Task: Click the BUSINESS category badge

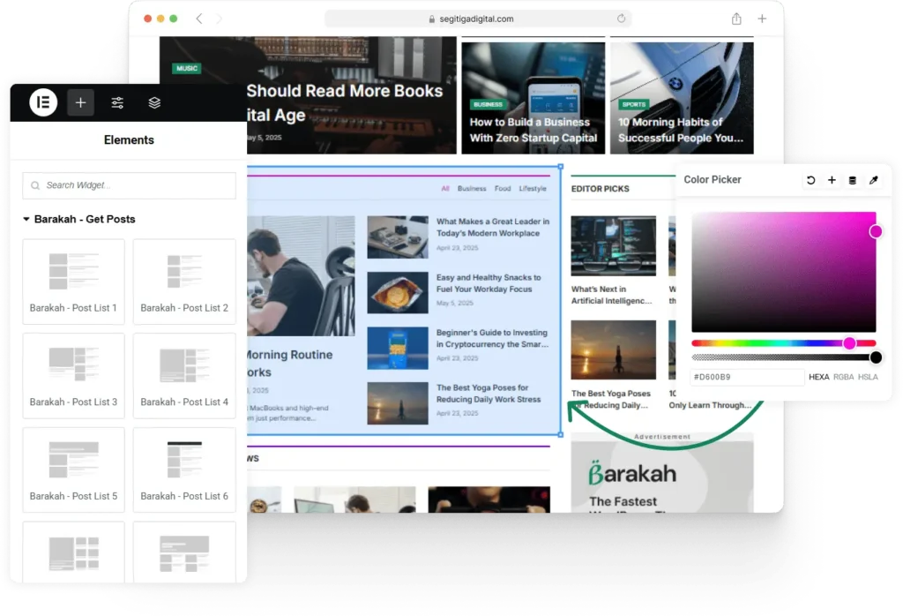Action: 488,105
